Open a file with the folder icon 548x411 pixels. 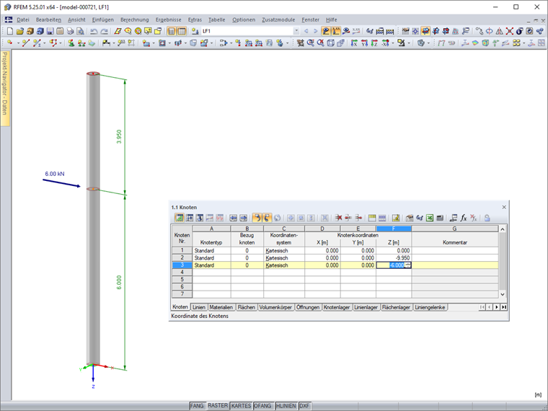pos(20,31)
